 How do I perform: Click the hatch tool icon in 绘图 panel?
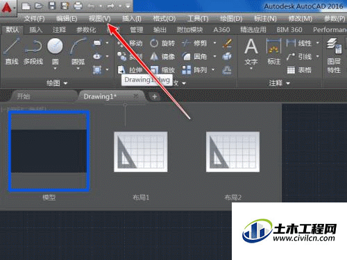(97, 69)
